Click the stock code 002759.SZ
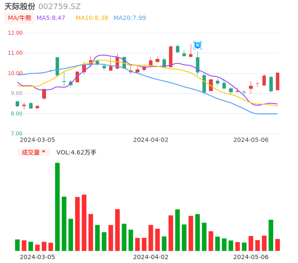 [x=60, y=7]
